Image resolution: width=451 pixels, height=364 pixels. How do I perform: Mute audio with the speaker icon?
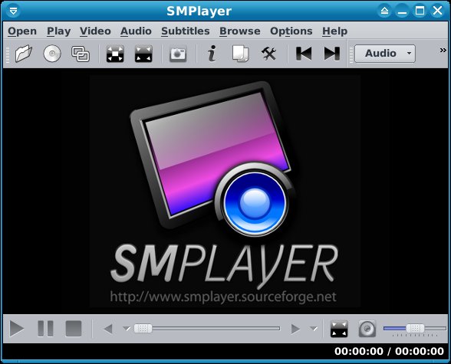[x=367, y=329]
